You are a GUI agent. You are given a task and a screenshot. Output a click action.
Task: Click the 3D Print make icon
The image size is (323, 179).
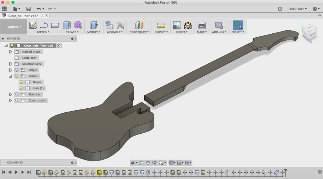201,25
